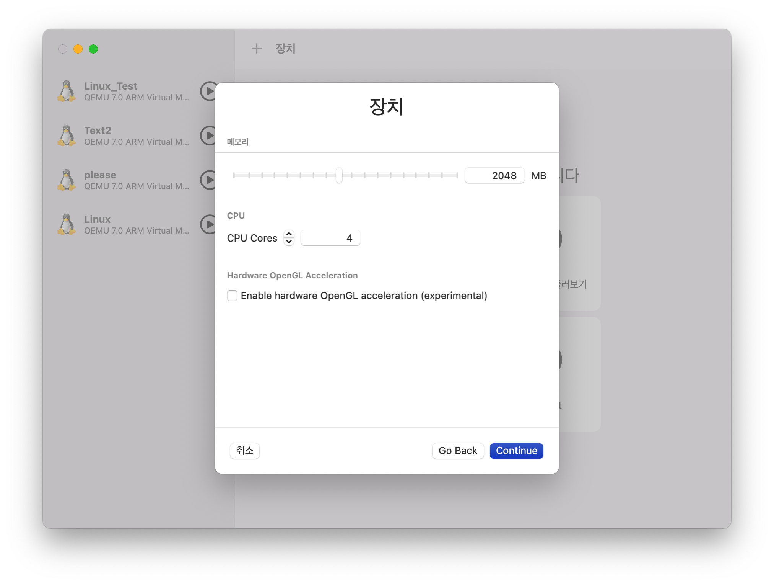Enable hardware OpenGL acceleration checkbox

point(232,296)
